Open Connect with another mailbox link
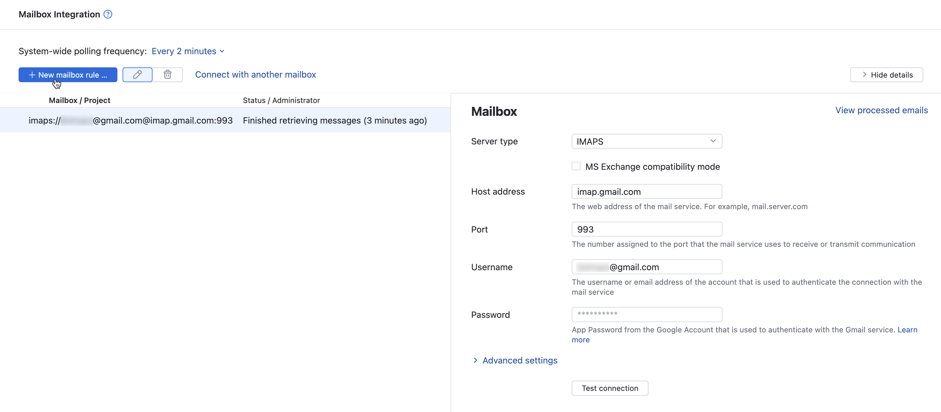 (255, 75)
